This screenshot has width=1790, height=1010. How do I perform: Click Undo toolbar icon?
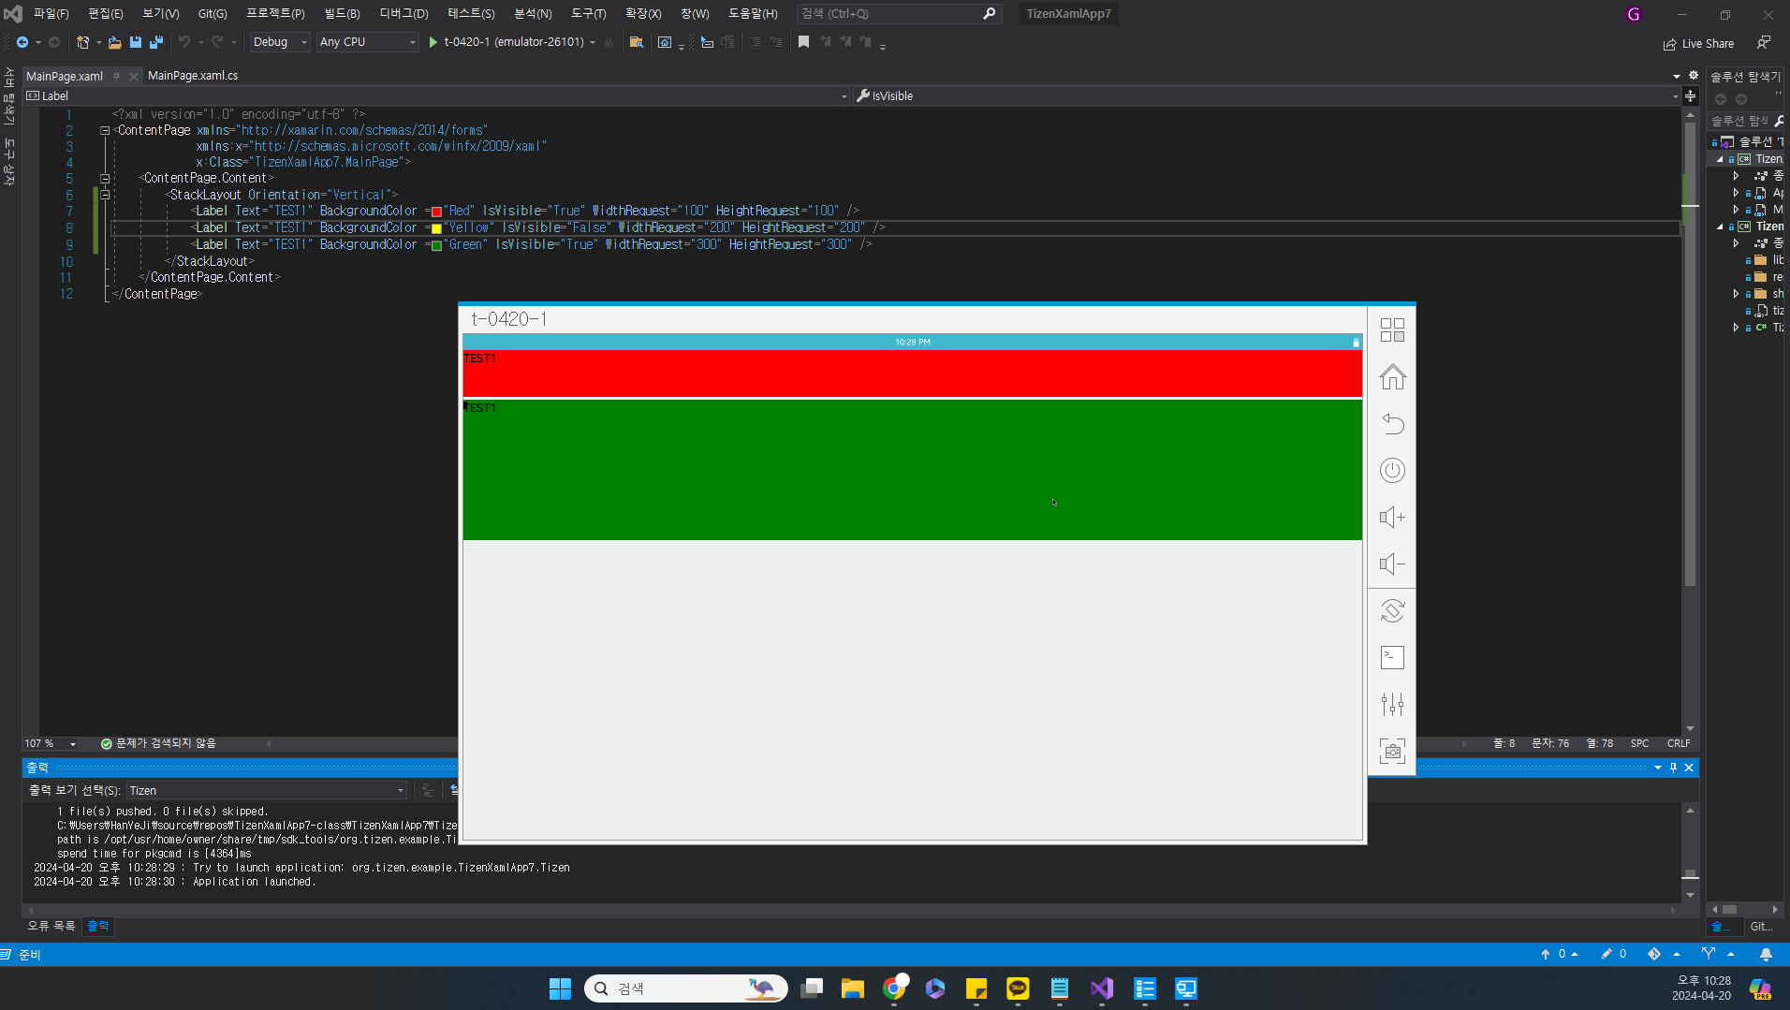point(184,42)
